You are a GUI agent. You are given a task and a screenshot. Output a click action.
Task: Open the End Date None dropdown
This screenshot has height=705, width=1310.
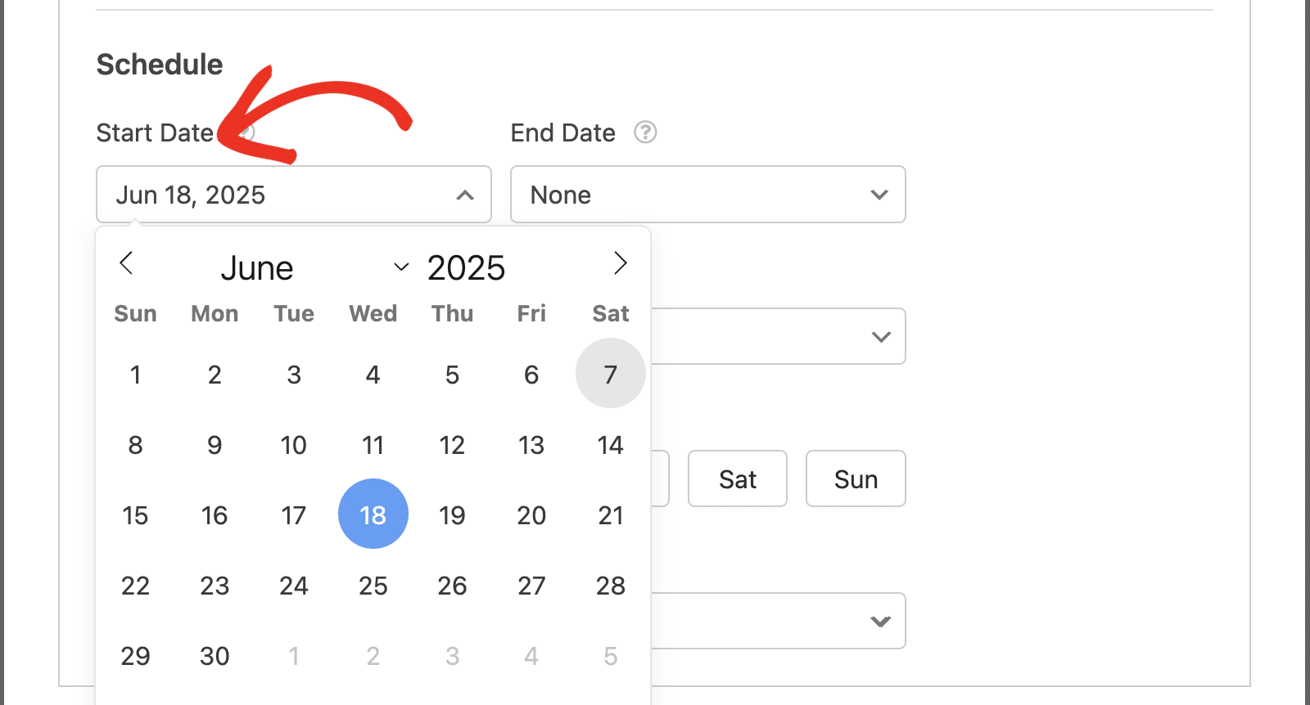coord(708,195)
